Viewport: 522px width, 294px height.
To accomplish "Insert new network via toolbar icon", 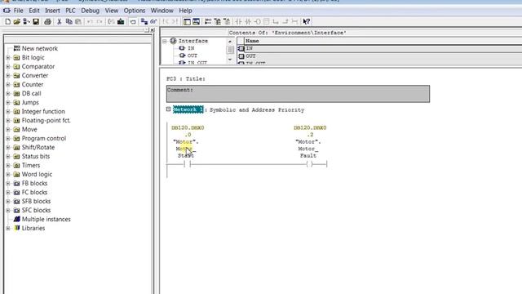I will (x=208, y=22).
